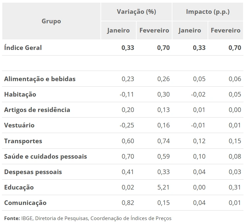
Task: Click Transportes' 0,15 Fevereiro impact value
Action: click(x=235, y=141)
